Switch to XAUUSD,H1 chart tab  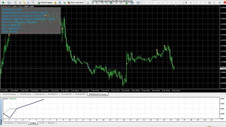pyautogui.click(x=53, y=94)
